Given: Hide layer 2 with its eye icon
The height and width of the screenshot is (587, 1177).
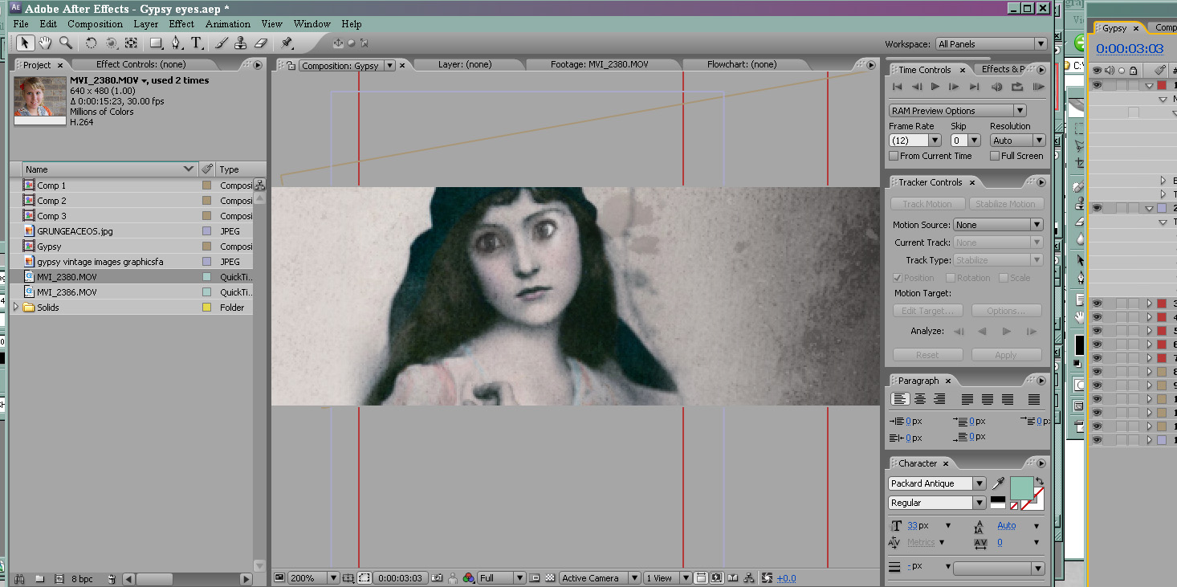Looking at the screenshot, I should 1098,208.
